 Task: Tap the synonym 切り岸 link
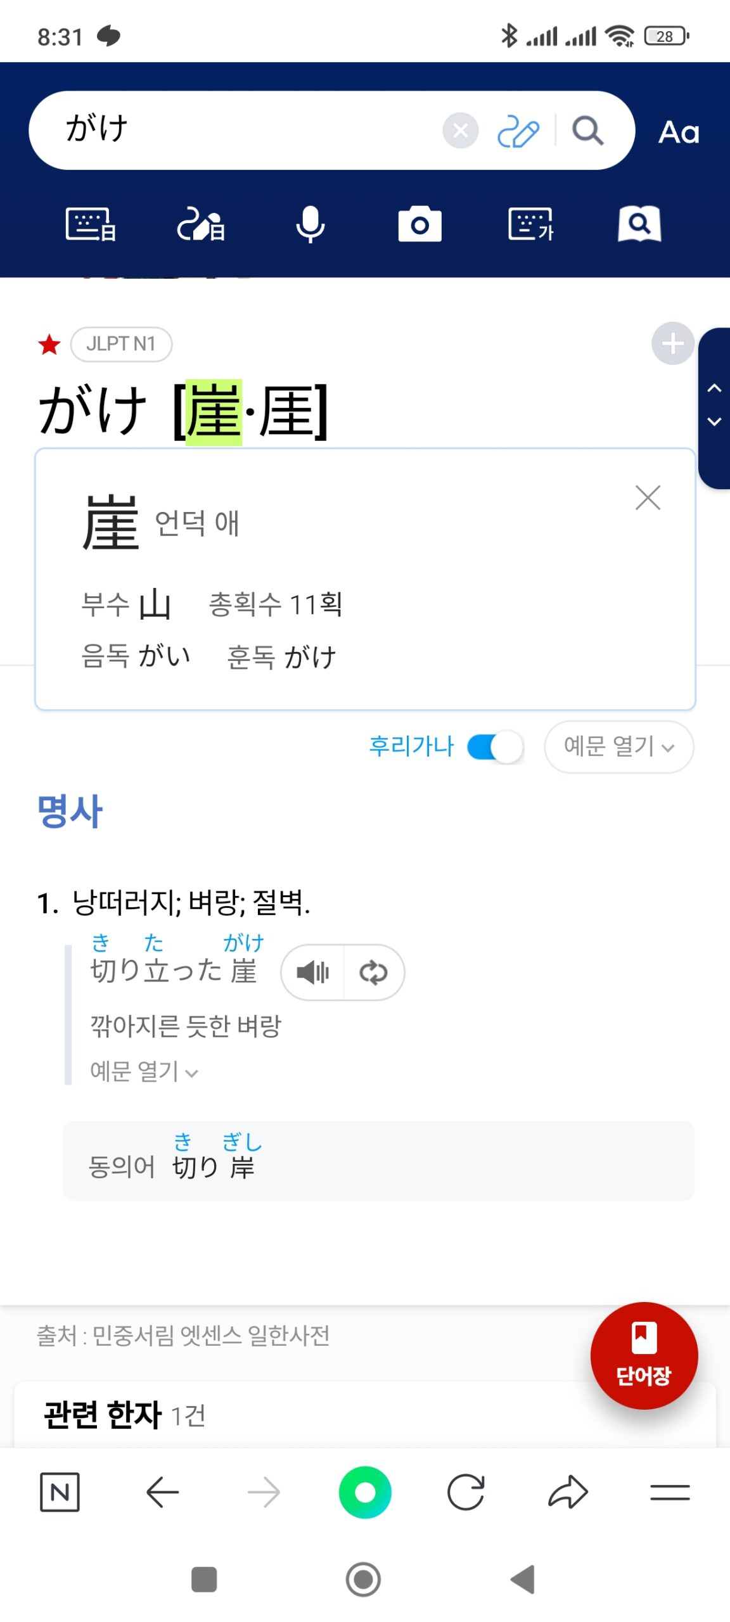[x=214, y=1166]
